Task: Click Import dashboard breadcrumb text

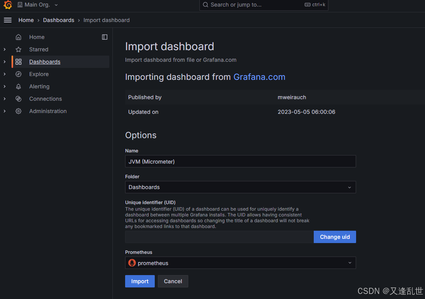Action: tap(107, 20)
